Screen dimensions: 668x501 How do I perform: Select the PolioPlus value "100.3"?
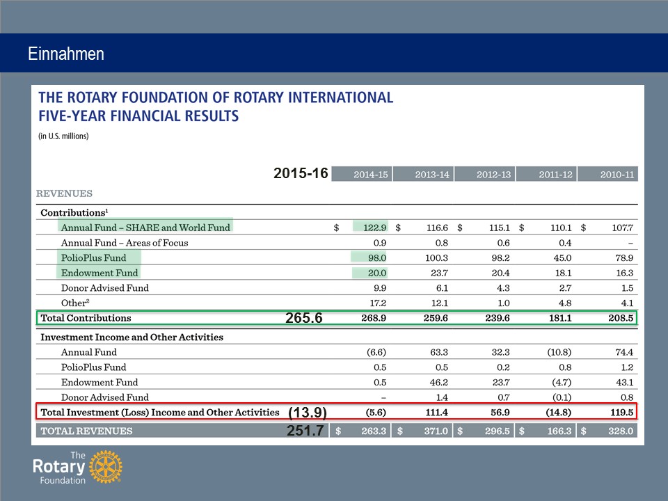(437, 257)
